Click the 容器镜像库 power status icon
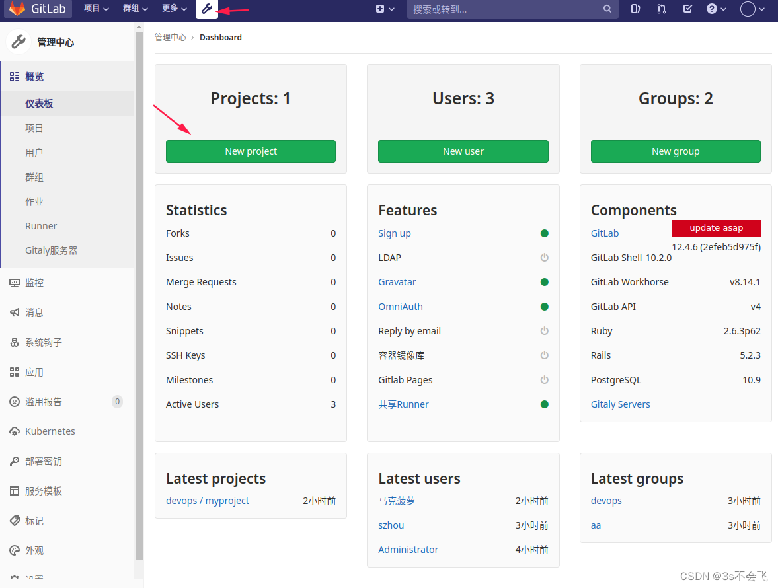Viewport: 778px width, 588px height. click(x=544, y=355)
